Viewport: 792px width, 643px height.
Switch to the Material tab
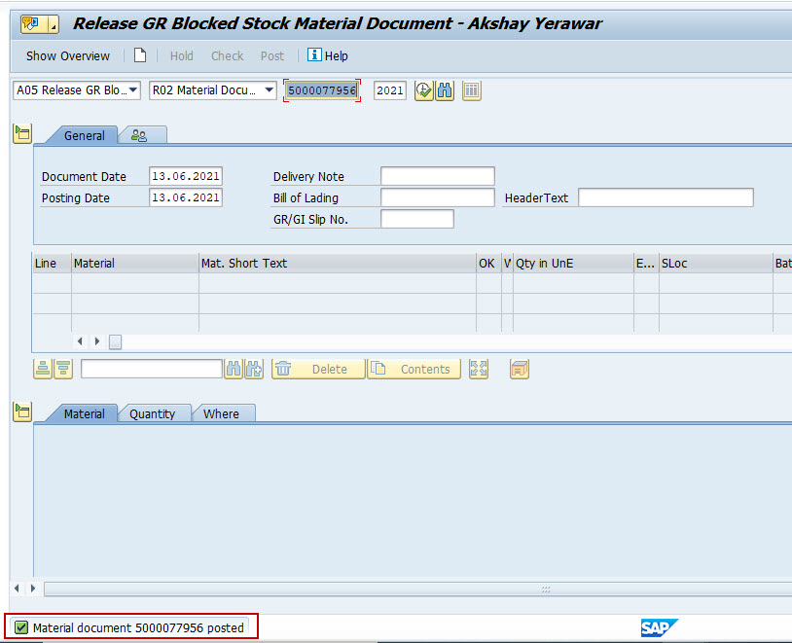pyautogui.click(x=84, y=413)
